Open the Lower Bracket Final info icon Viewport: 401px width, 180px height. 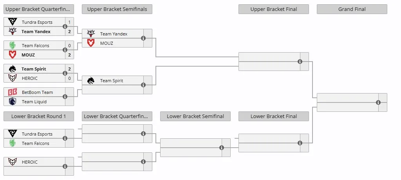pos(300,143)
